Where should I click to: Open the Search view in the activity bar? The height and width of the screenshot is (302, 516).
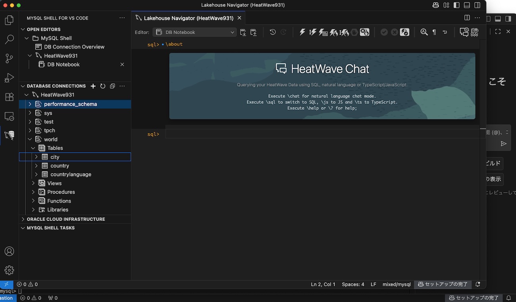(x=9, y=39)
